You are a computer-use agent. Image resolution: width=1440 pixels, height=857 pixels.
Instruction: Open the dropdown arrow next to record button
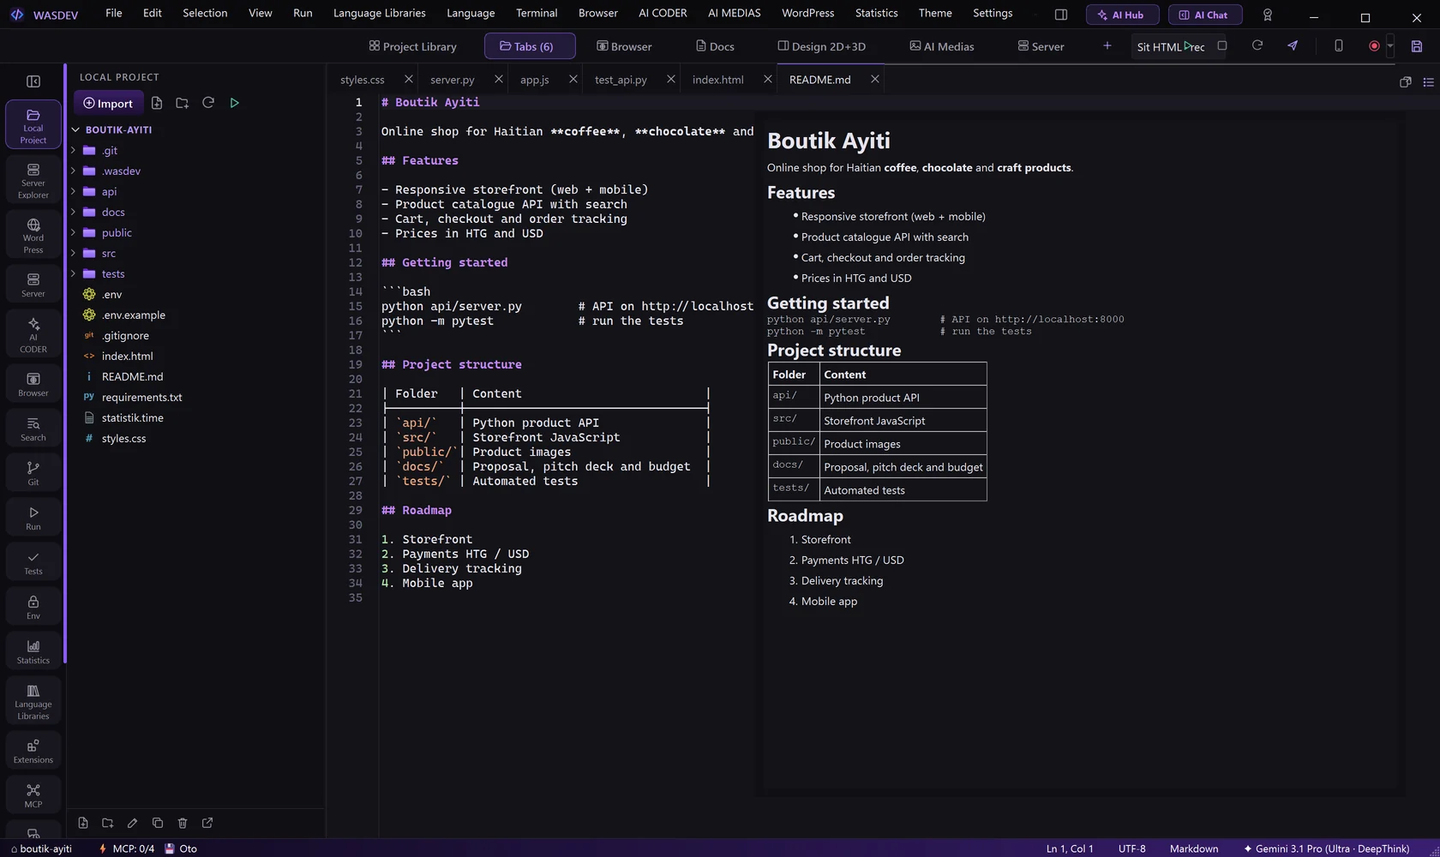coord(1390,46)
